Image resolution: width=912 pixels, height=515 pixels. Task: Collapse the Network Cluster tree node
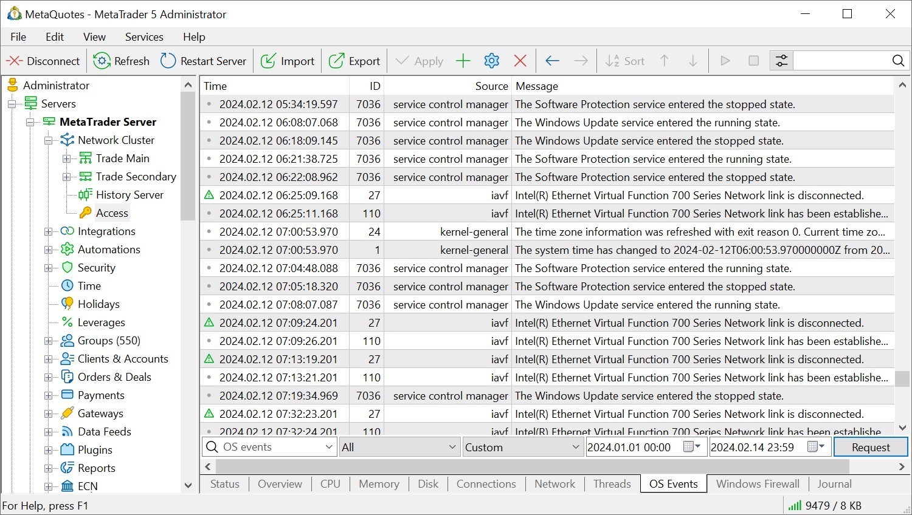(x=48, y=141)
